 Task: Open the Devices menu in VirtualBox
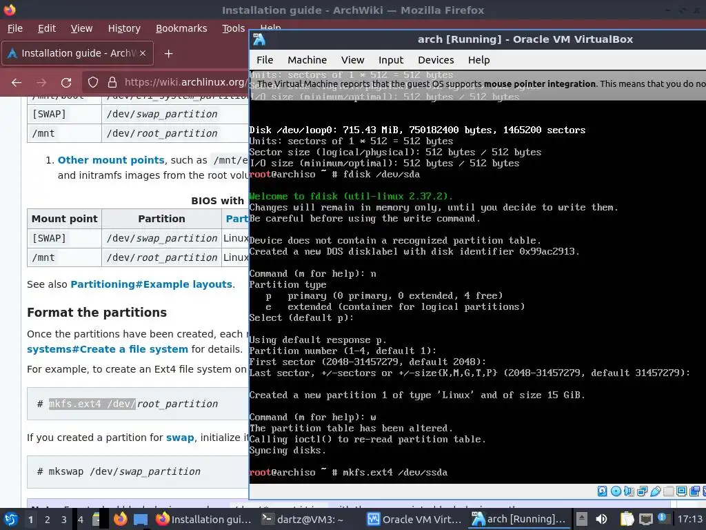[436, 60]
